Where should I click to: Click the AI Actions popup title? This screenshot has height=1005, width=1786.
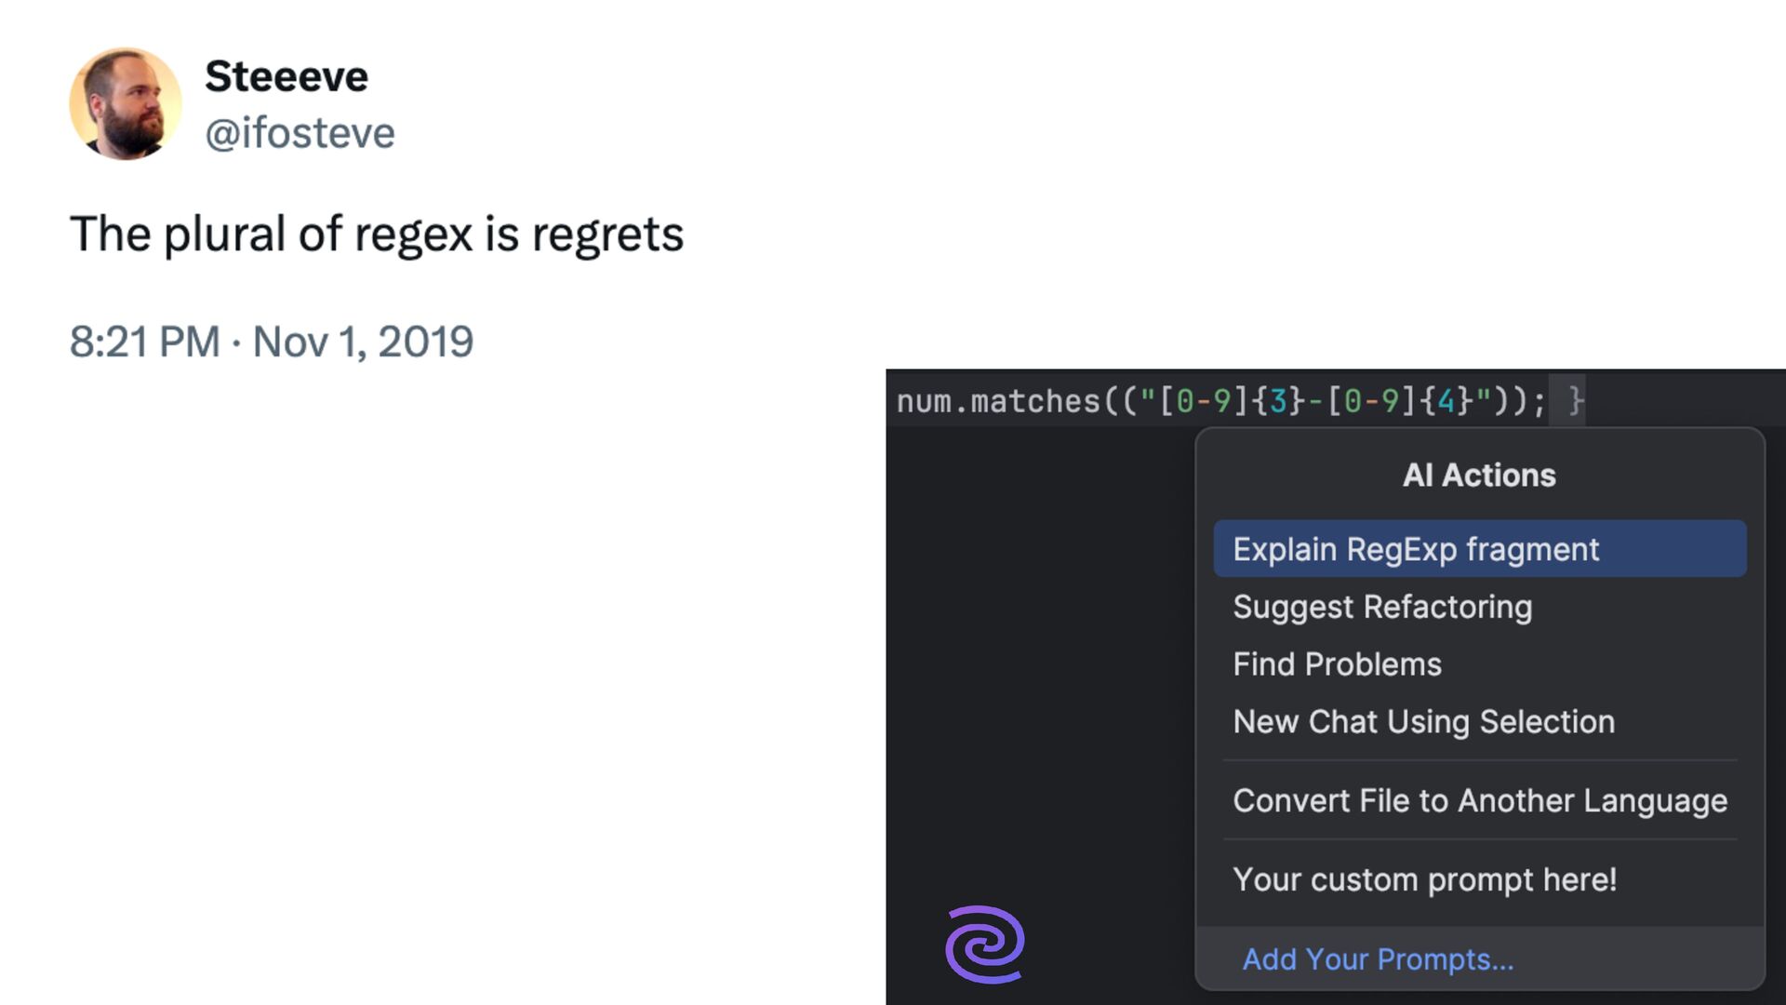pyautogui.click(x=1479, y=476)
